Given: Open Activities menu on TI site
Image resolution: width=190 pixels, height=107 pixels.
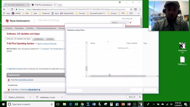Looking at the screenshot, I should [x=30, y=28].
